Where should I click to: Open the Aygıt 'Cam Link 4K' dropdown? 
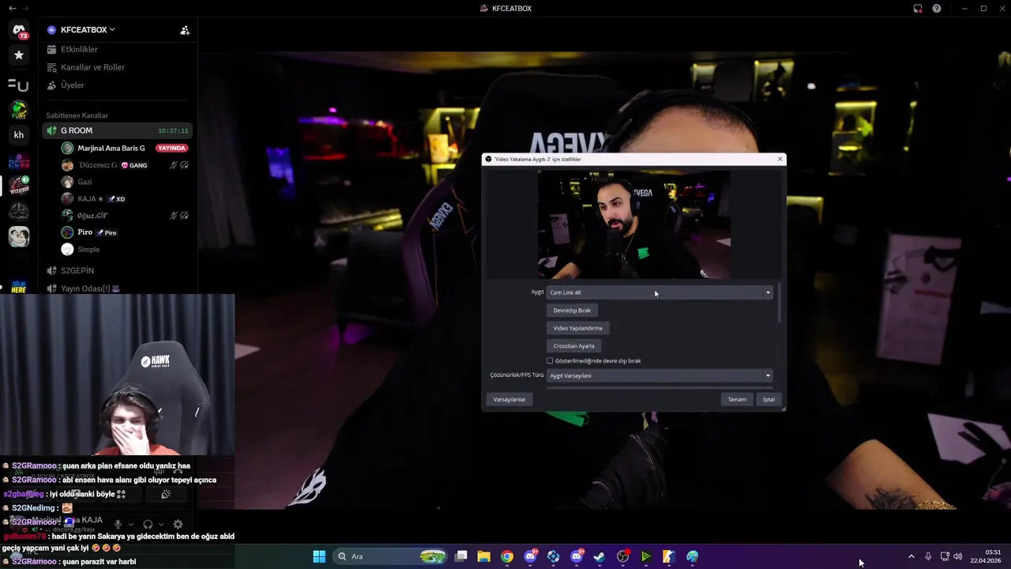pyautogui.click(x=660, y=292)
